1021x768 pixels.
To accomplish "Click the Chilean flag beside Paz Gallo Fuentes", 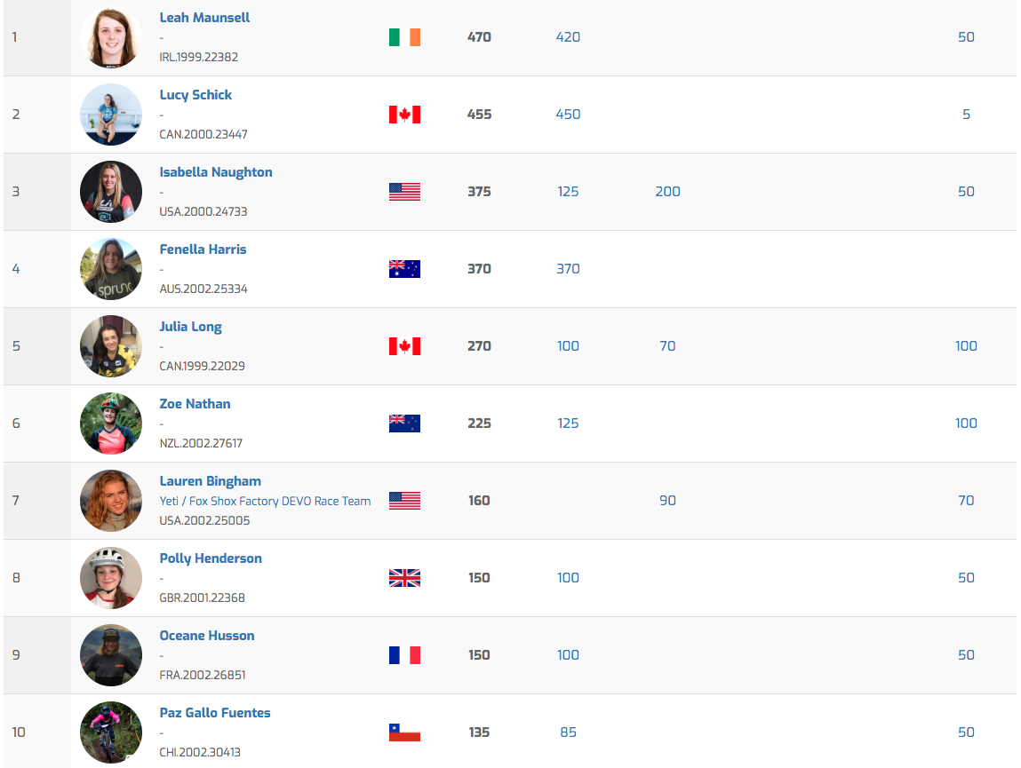I will pos(404,732).
